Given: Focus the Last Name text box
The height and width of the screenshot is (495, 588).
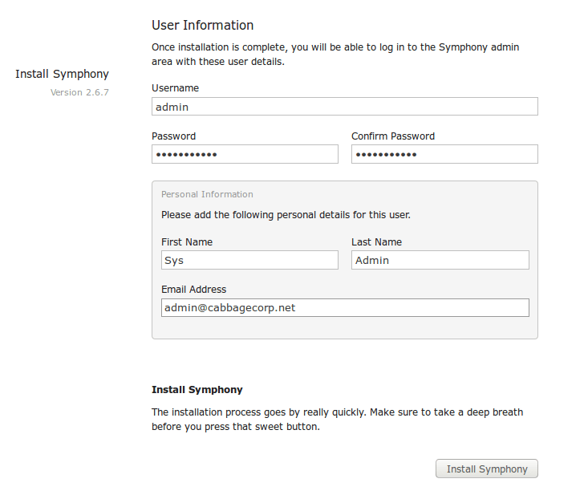Looking at the screenshot, I should pos(440,260).
